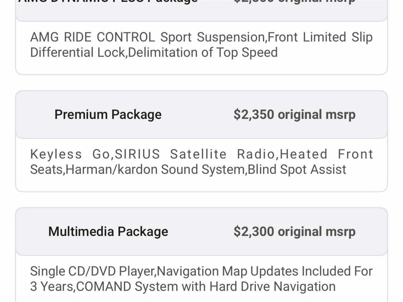The image size is (403, 302).
Task: Select the $2,300 original msrp price
Action: tap(294, 232)
